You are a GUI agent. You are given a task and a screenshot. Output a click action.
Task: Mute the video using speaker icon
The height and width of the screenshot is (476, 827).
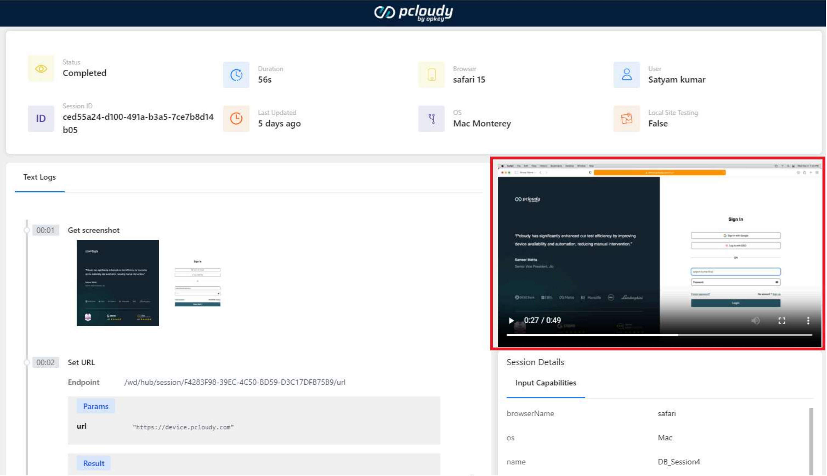point(755,321)
